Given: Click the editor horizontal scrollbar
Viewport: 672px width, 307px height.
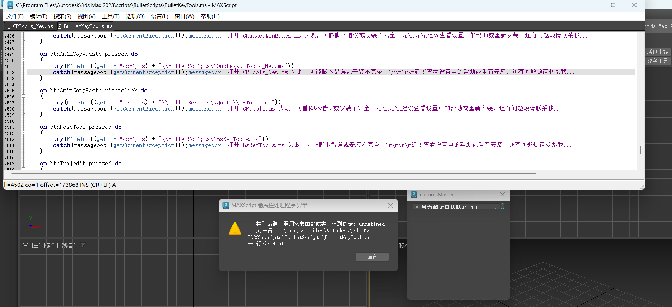Looking at the screenshot, I should (274, 174).
